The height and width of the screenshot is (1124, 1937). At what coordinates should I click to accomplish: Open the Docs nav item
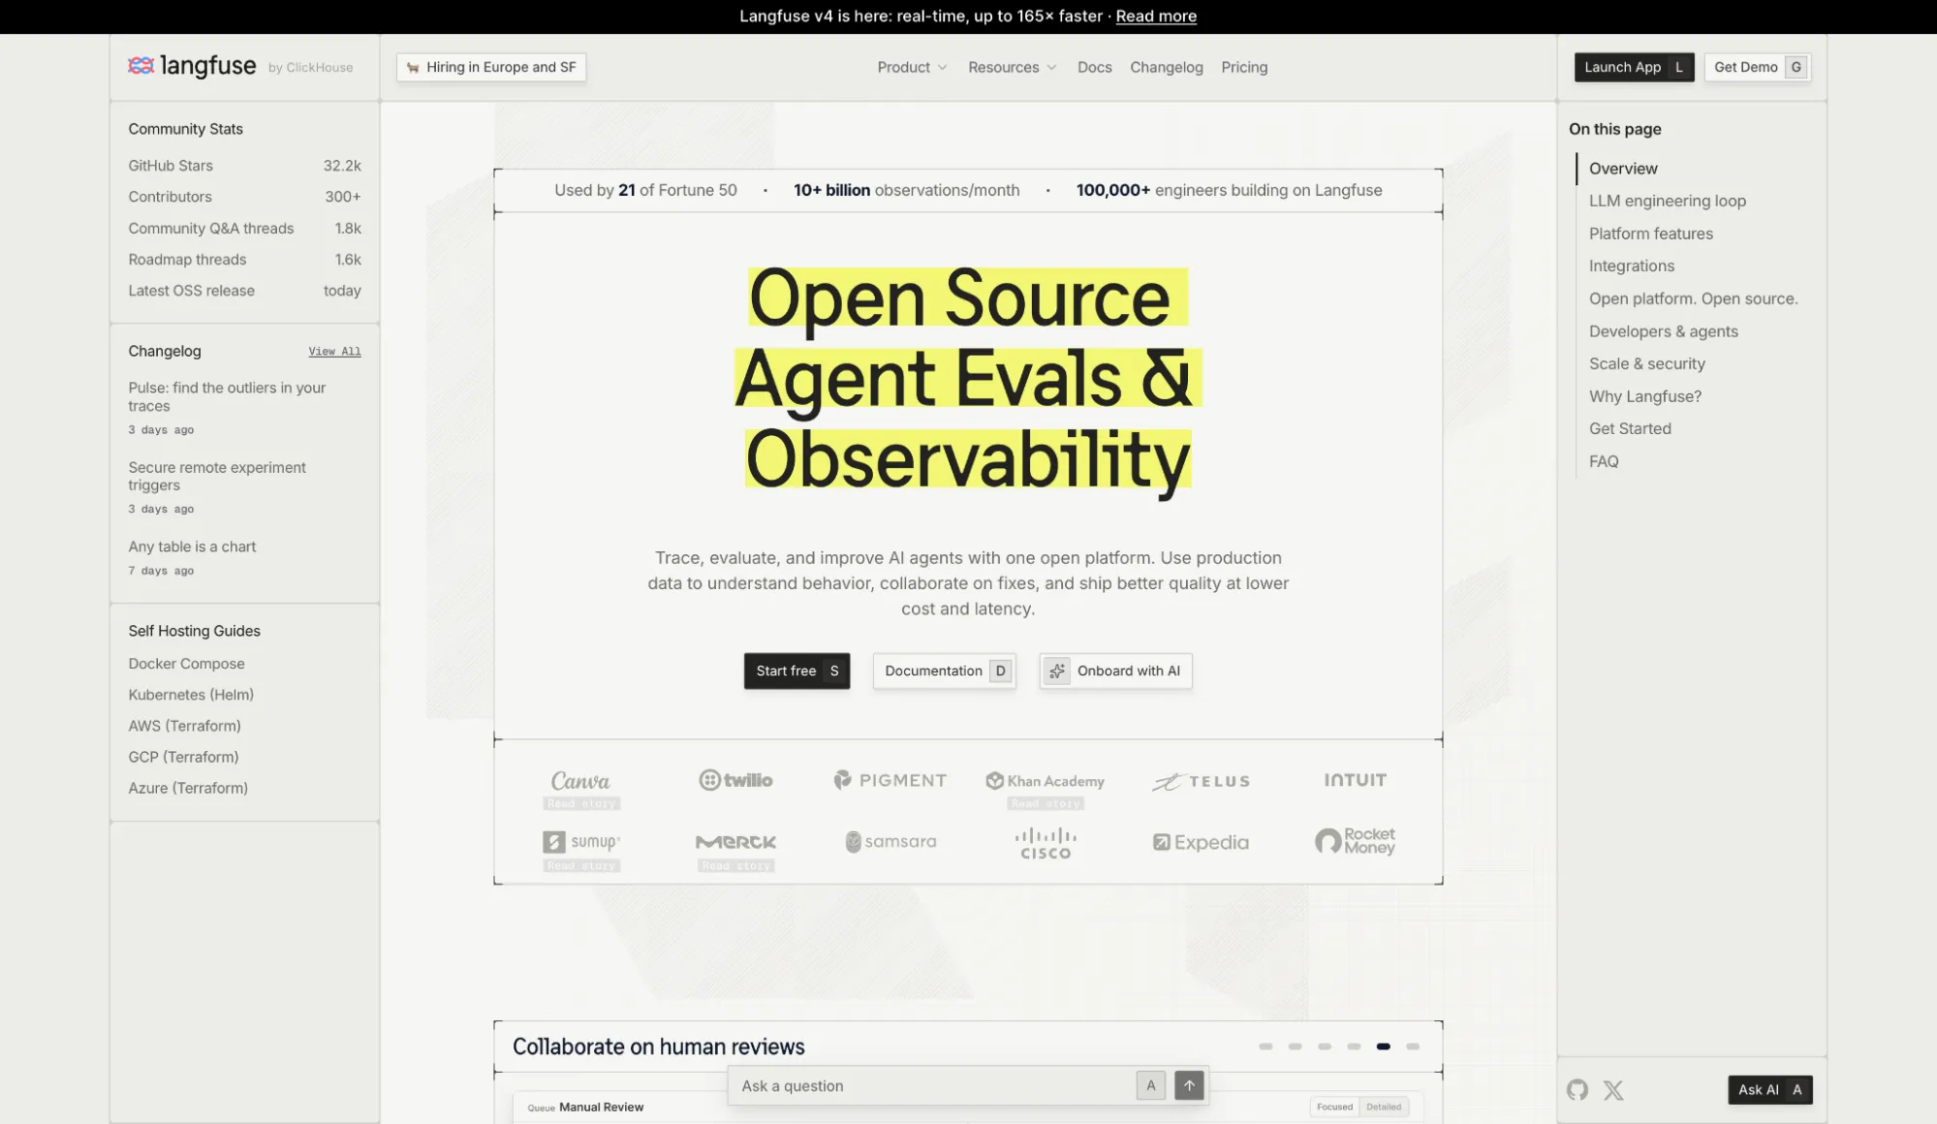(x=1094, y=67)
